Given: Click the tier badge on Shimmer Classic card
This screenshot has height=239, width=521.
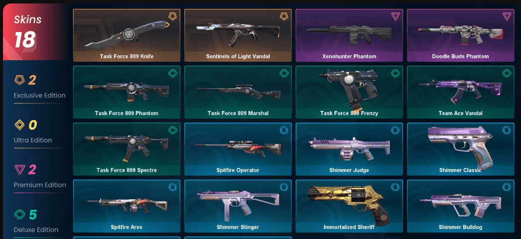Looking at the screenshot, I should tap(507, 130).
